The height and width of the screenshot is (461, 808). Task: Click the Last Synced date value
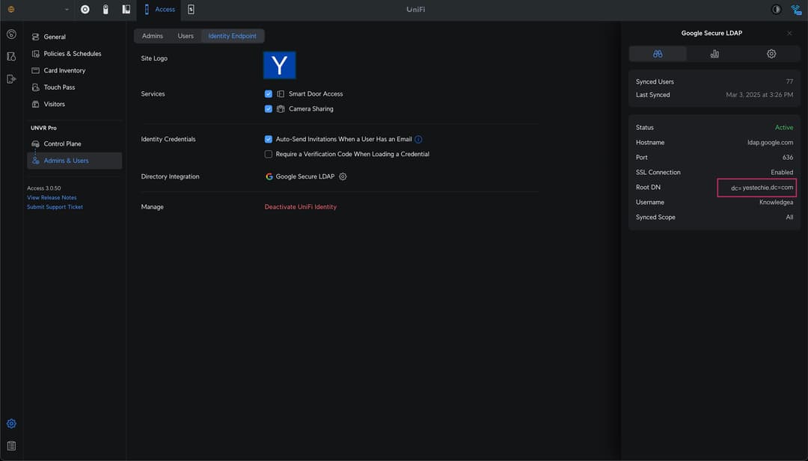[x=759, y=95]
